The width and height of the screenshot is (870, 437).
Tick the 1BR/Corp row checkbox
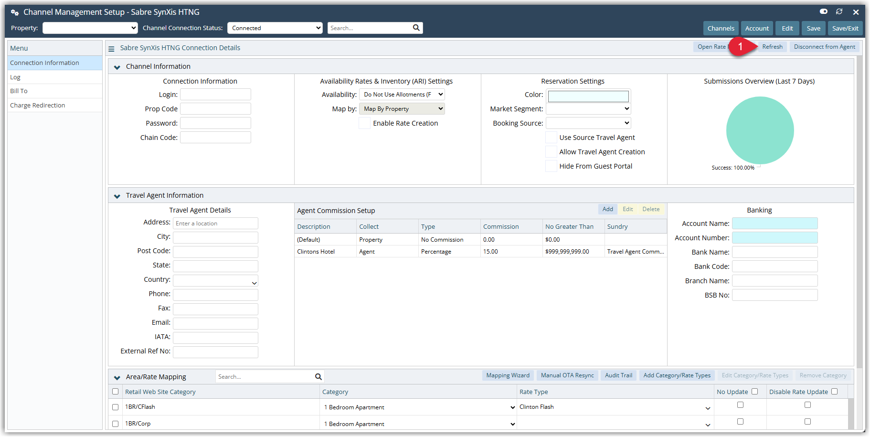115,424
